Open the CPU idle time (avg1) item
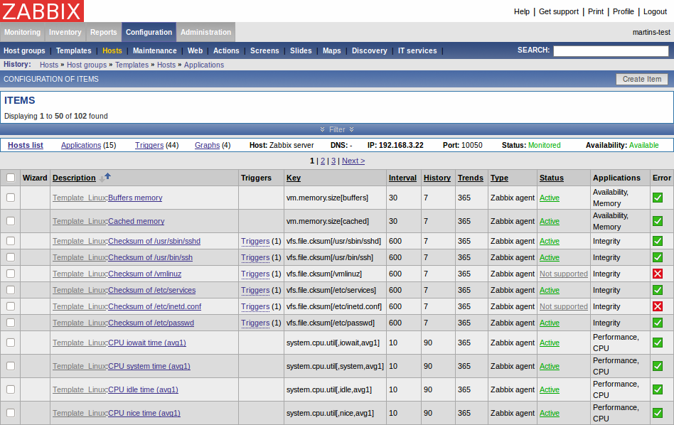 (x=143, y=389)
